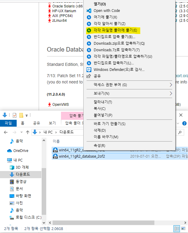188x233 pixels.
Task: Open the recent locations dropdown arrow
Action: point(21,132)
